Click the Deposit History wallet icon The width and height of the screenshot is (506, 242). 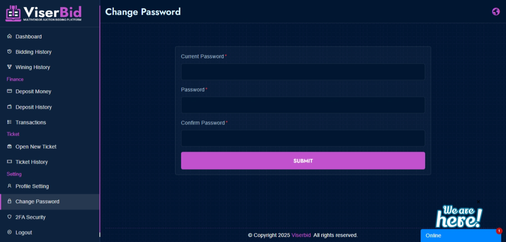point(9,107)
